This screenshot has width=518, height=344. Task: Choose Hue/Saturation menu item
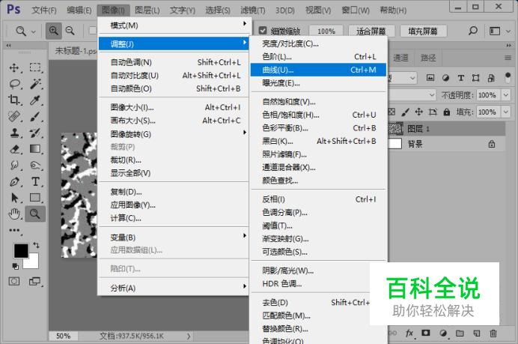point(318,115)
